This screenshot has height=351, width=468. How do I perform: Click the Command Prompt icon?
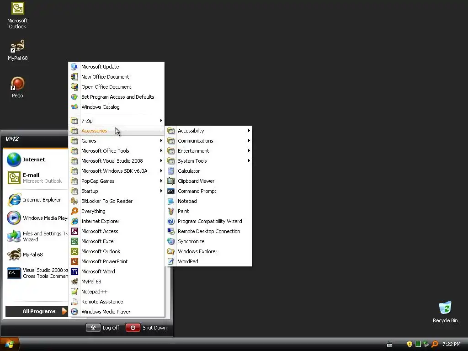171,191
